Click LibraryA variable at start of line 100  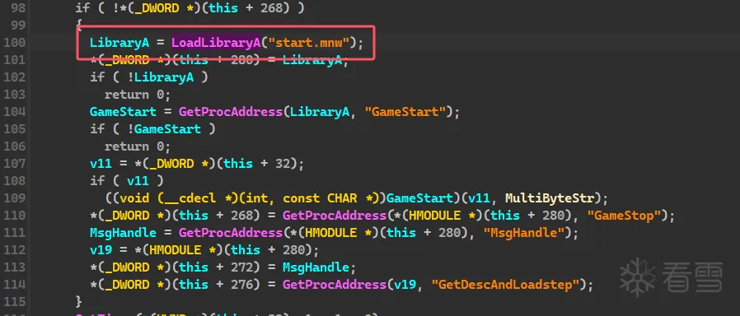119,43
